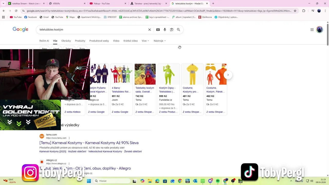
Task: Click Z webu Kelkoo link
Action: (x=72, y=112)
